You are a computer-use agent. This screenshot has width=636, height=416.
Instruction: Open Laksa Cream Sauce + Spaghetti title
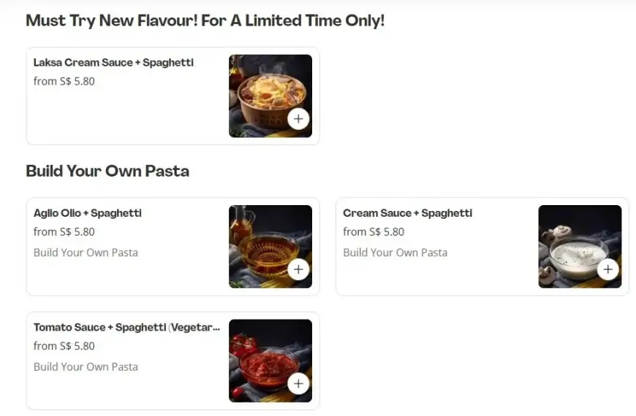tap(113, 63)
